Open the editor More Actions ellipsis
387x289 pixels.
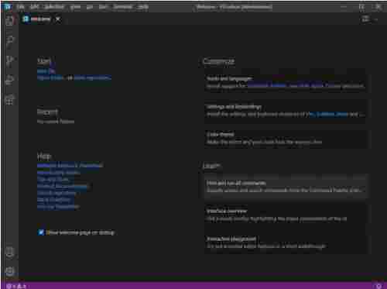pos(375,19)
